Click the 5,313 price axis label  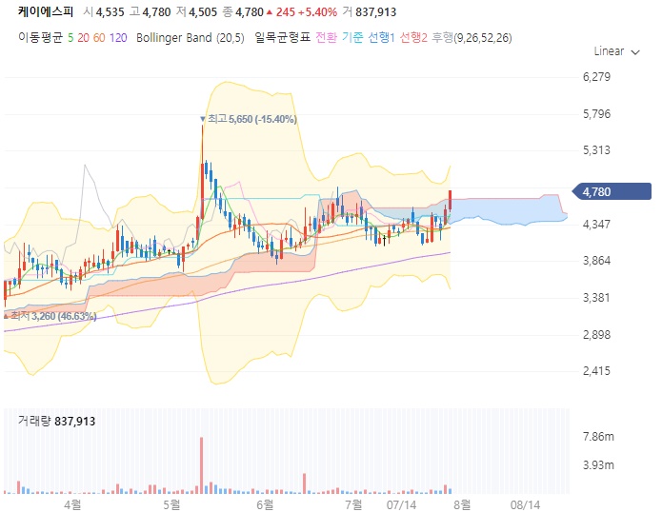596,150
